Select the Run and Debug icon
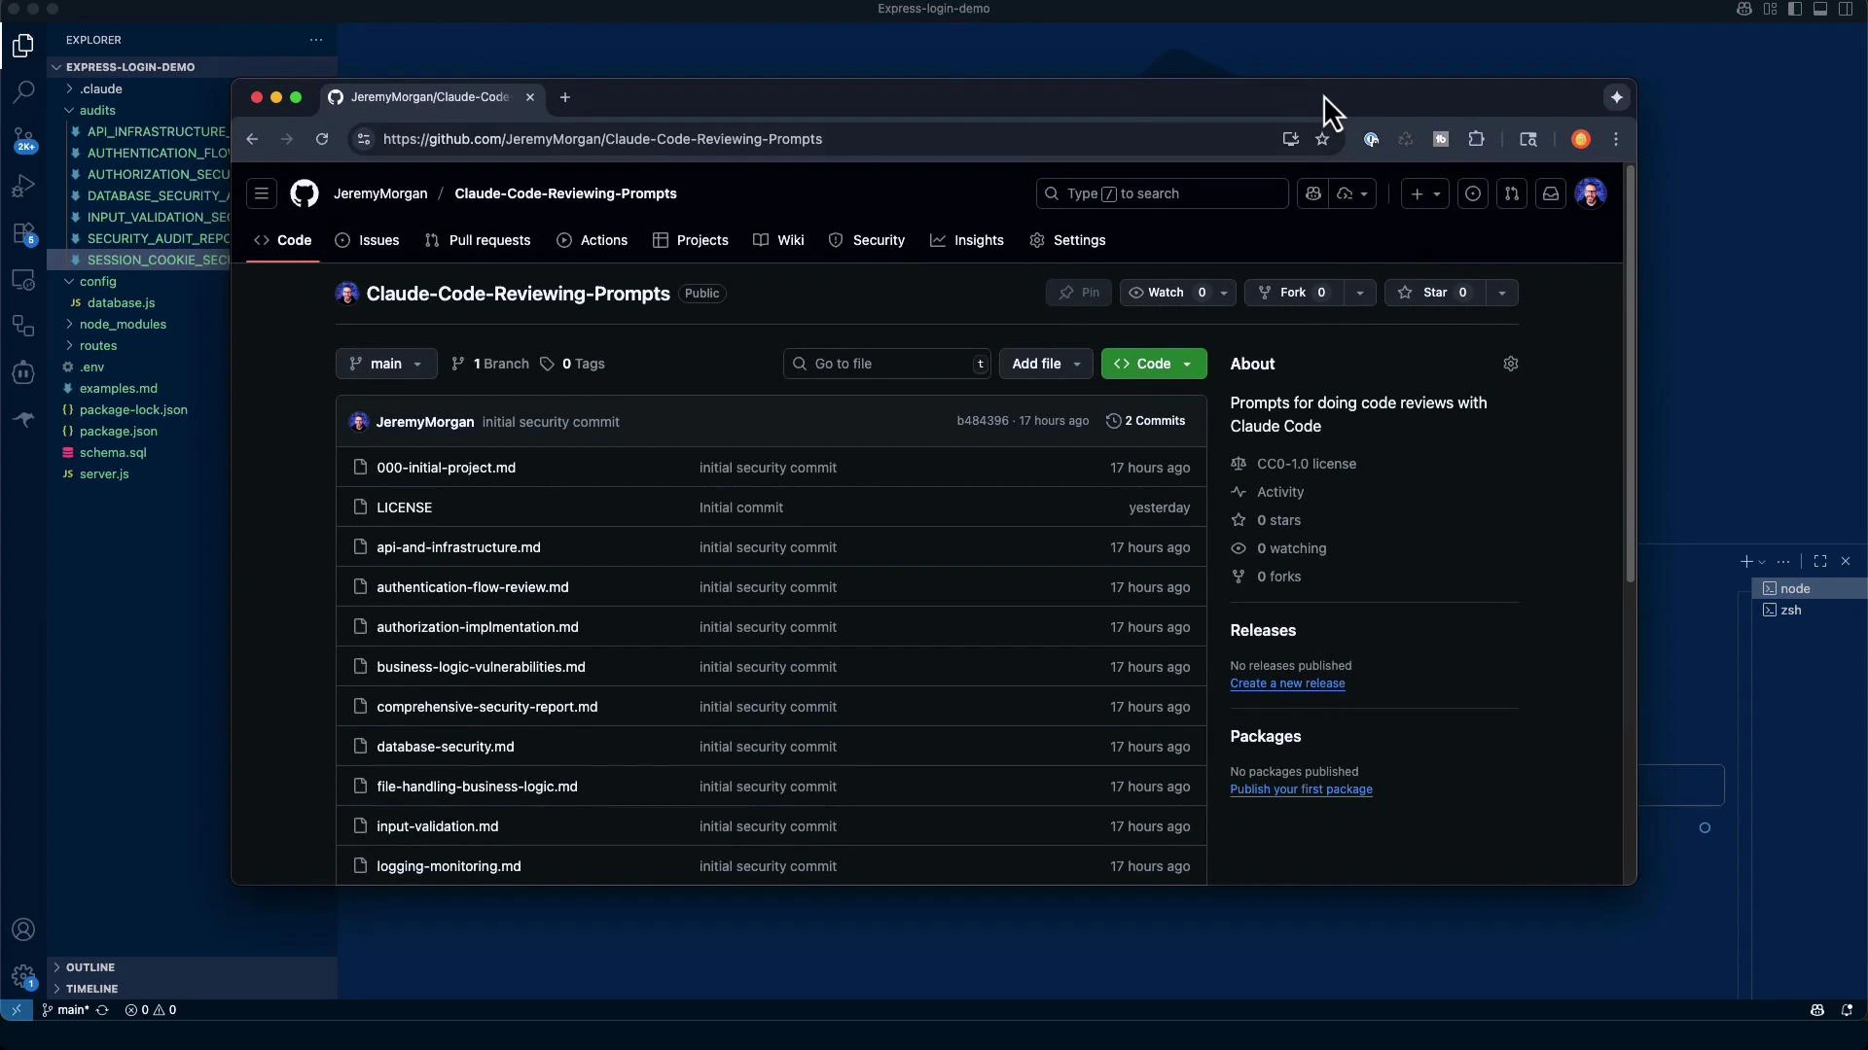 pyautogui.click(x=23, y=186)
